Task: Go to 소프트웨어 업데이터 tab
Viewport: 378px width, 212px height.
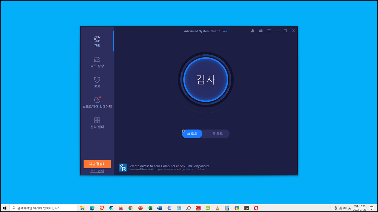Action: [x=97, y=102]
